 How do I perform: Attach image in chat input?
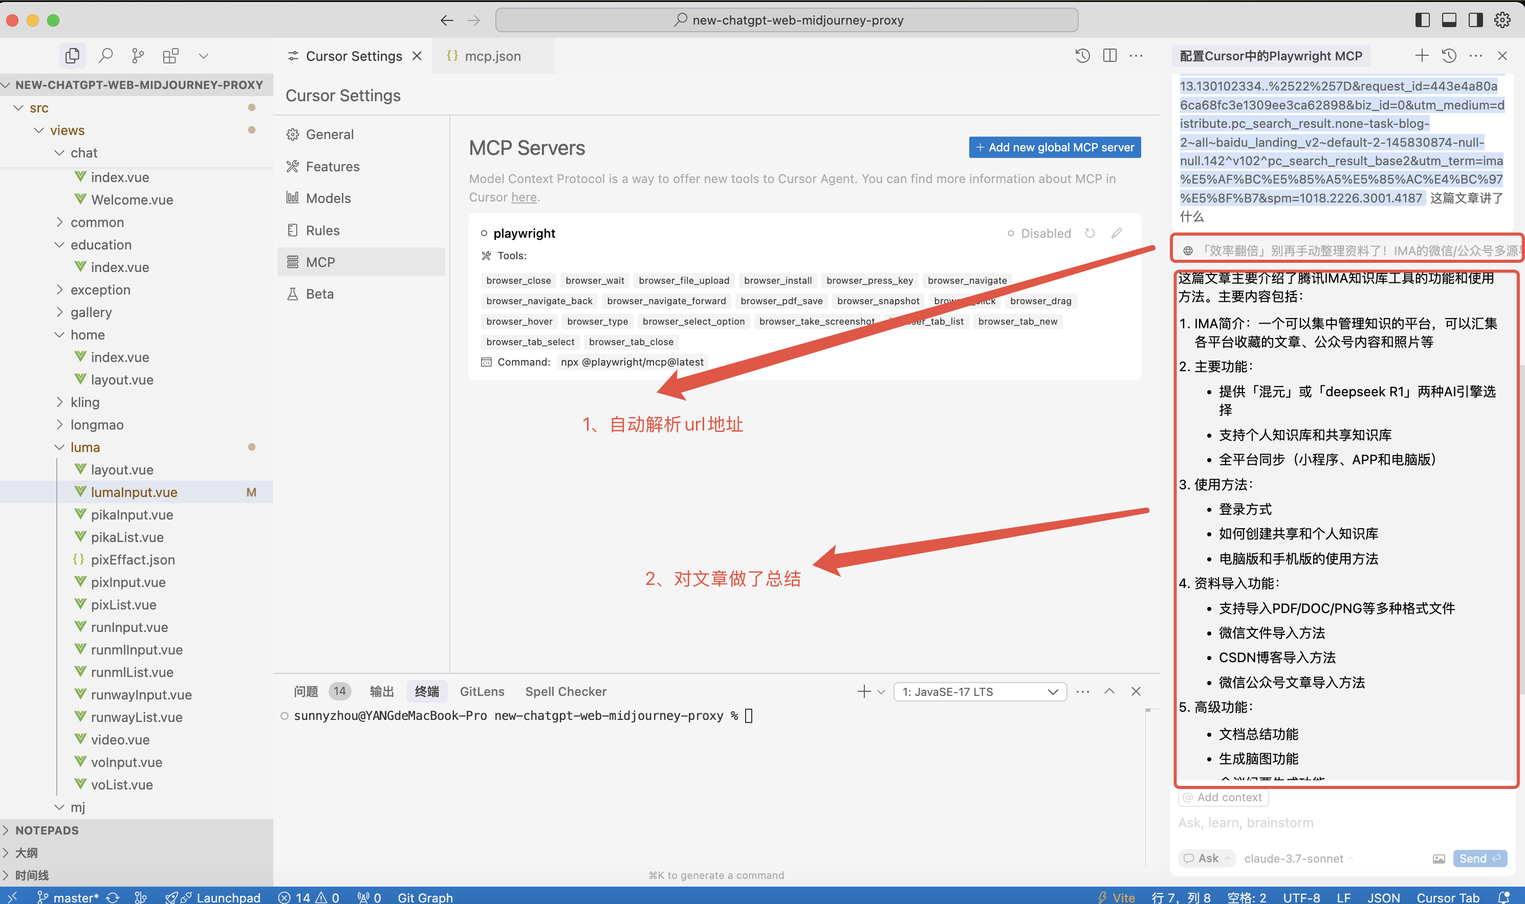tap(1439, 858)
